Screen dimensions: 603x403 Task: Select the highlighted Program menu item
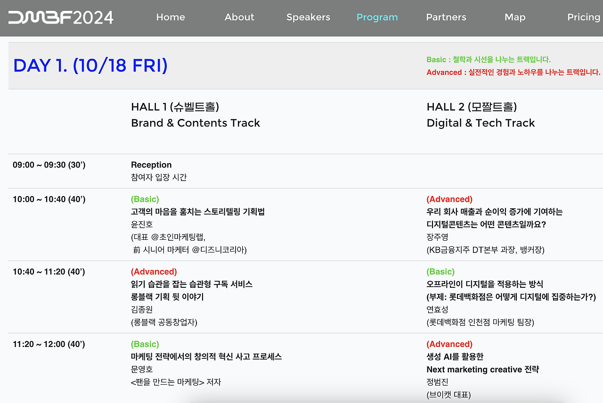(x=377, y=17)
